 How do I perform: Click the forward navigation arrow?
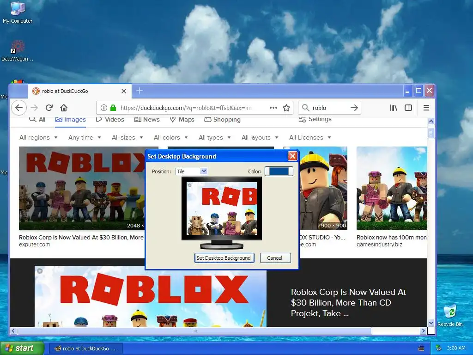(x=34, y=108)
